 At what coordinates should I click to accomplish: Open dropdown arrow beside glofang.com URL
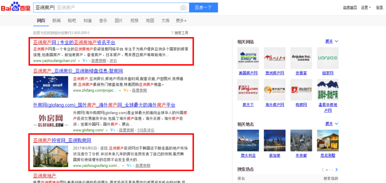pos(107,130)
